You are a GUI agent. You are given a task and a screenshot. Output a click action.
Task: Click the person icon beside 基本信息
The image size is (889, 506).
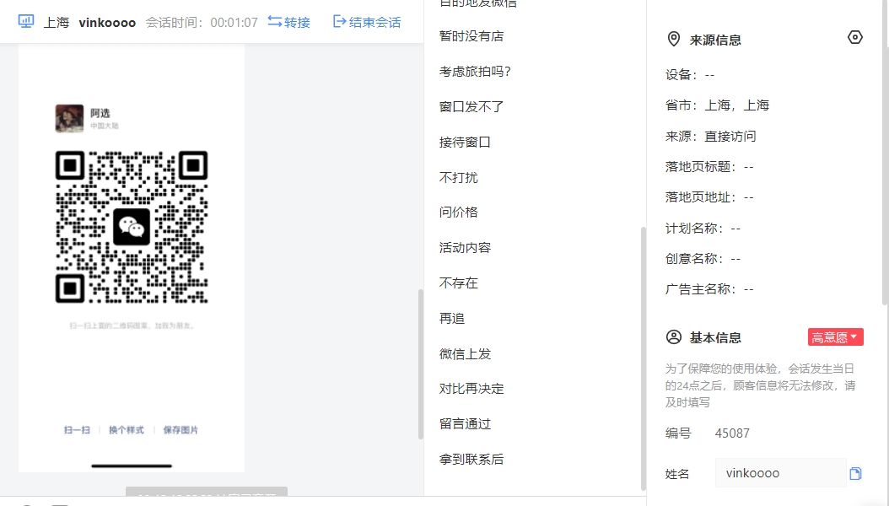point(674,337)
